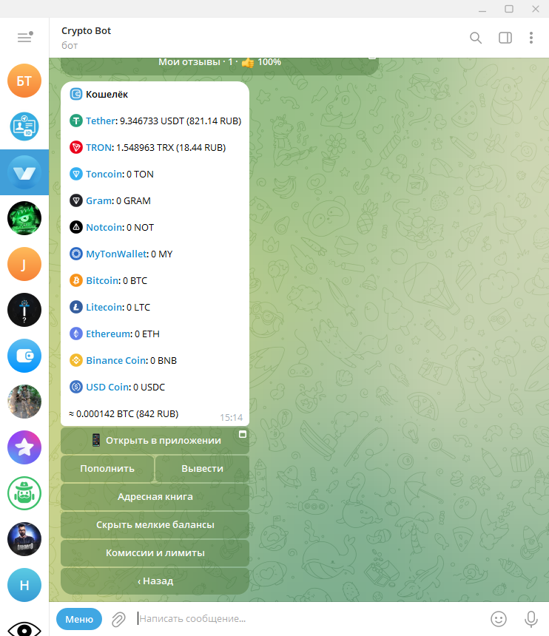549x636 pixels.
Task: Click the TRON coin icon
Action: (76, 147)
